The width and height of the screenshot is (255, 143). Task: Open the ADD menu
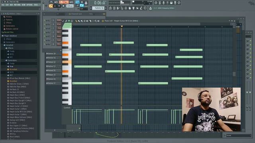tap(11, 5)
